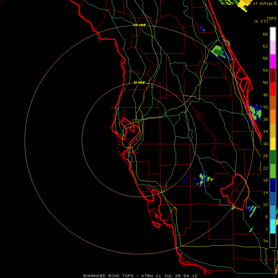Click the "KTBW" radar station identifier
The height and width of the screenshot is (278, 278).
pyautogui.click(x=147, y=276)
